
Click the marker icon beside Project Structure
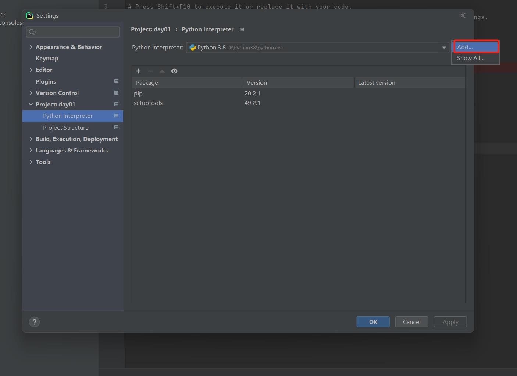pos(117,127)
